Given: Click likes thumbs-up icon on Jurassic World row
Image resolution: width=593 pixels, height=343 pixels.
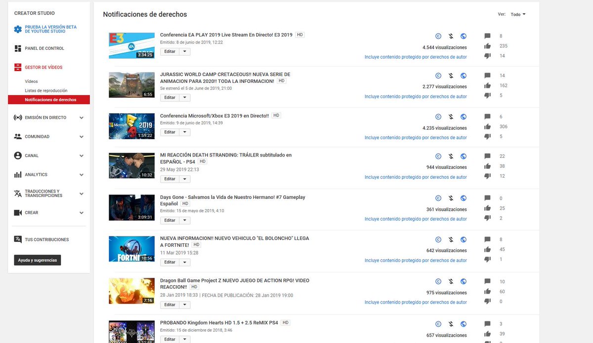Looking at the screenshot, I should 488,85.
